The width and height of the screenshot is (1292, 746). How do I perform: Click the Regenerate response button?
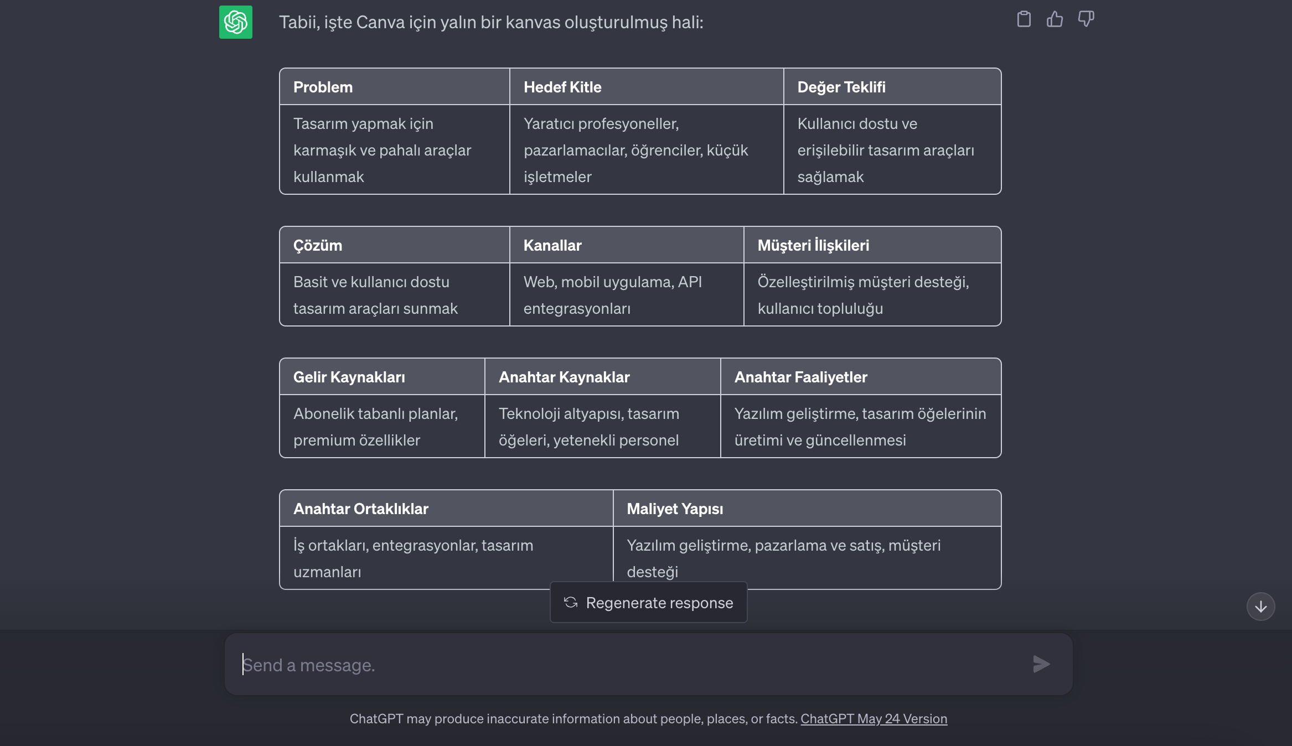click(x=649, y=603)
